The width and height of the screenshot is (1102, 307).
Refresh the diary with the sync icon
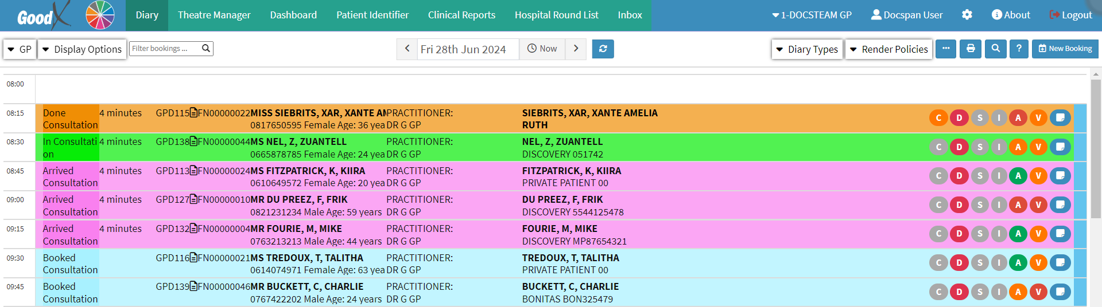point(603,49)
